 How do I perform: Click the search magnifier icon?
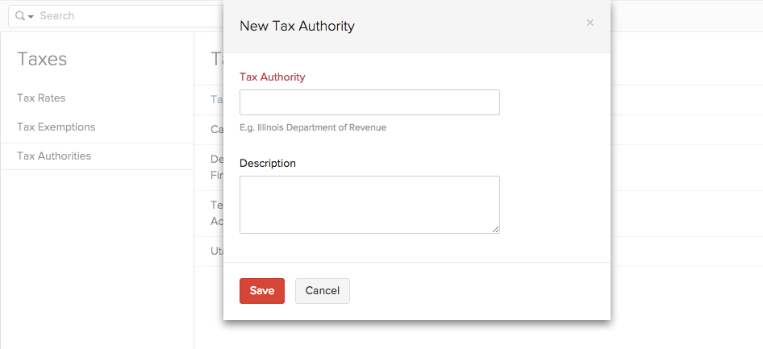20,16
